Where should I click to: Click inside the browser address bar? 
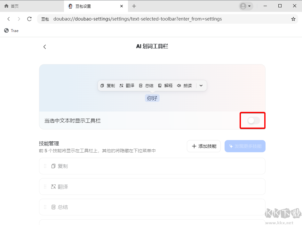click(144, 19)
